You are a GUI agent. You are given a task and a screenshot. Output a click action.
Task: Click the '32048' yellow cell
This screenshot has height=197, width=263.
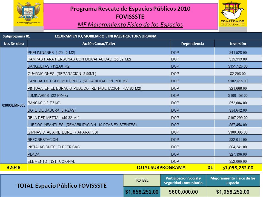(x=14, y=167)
